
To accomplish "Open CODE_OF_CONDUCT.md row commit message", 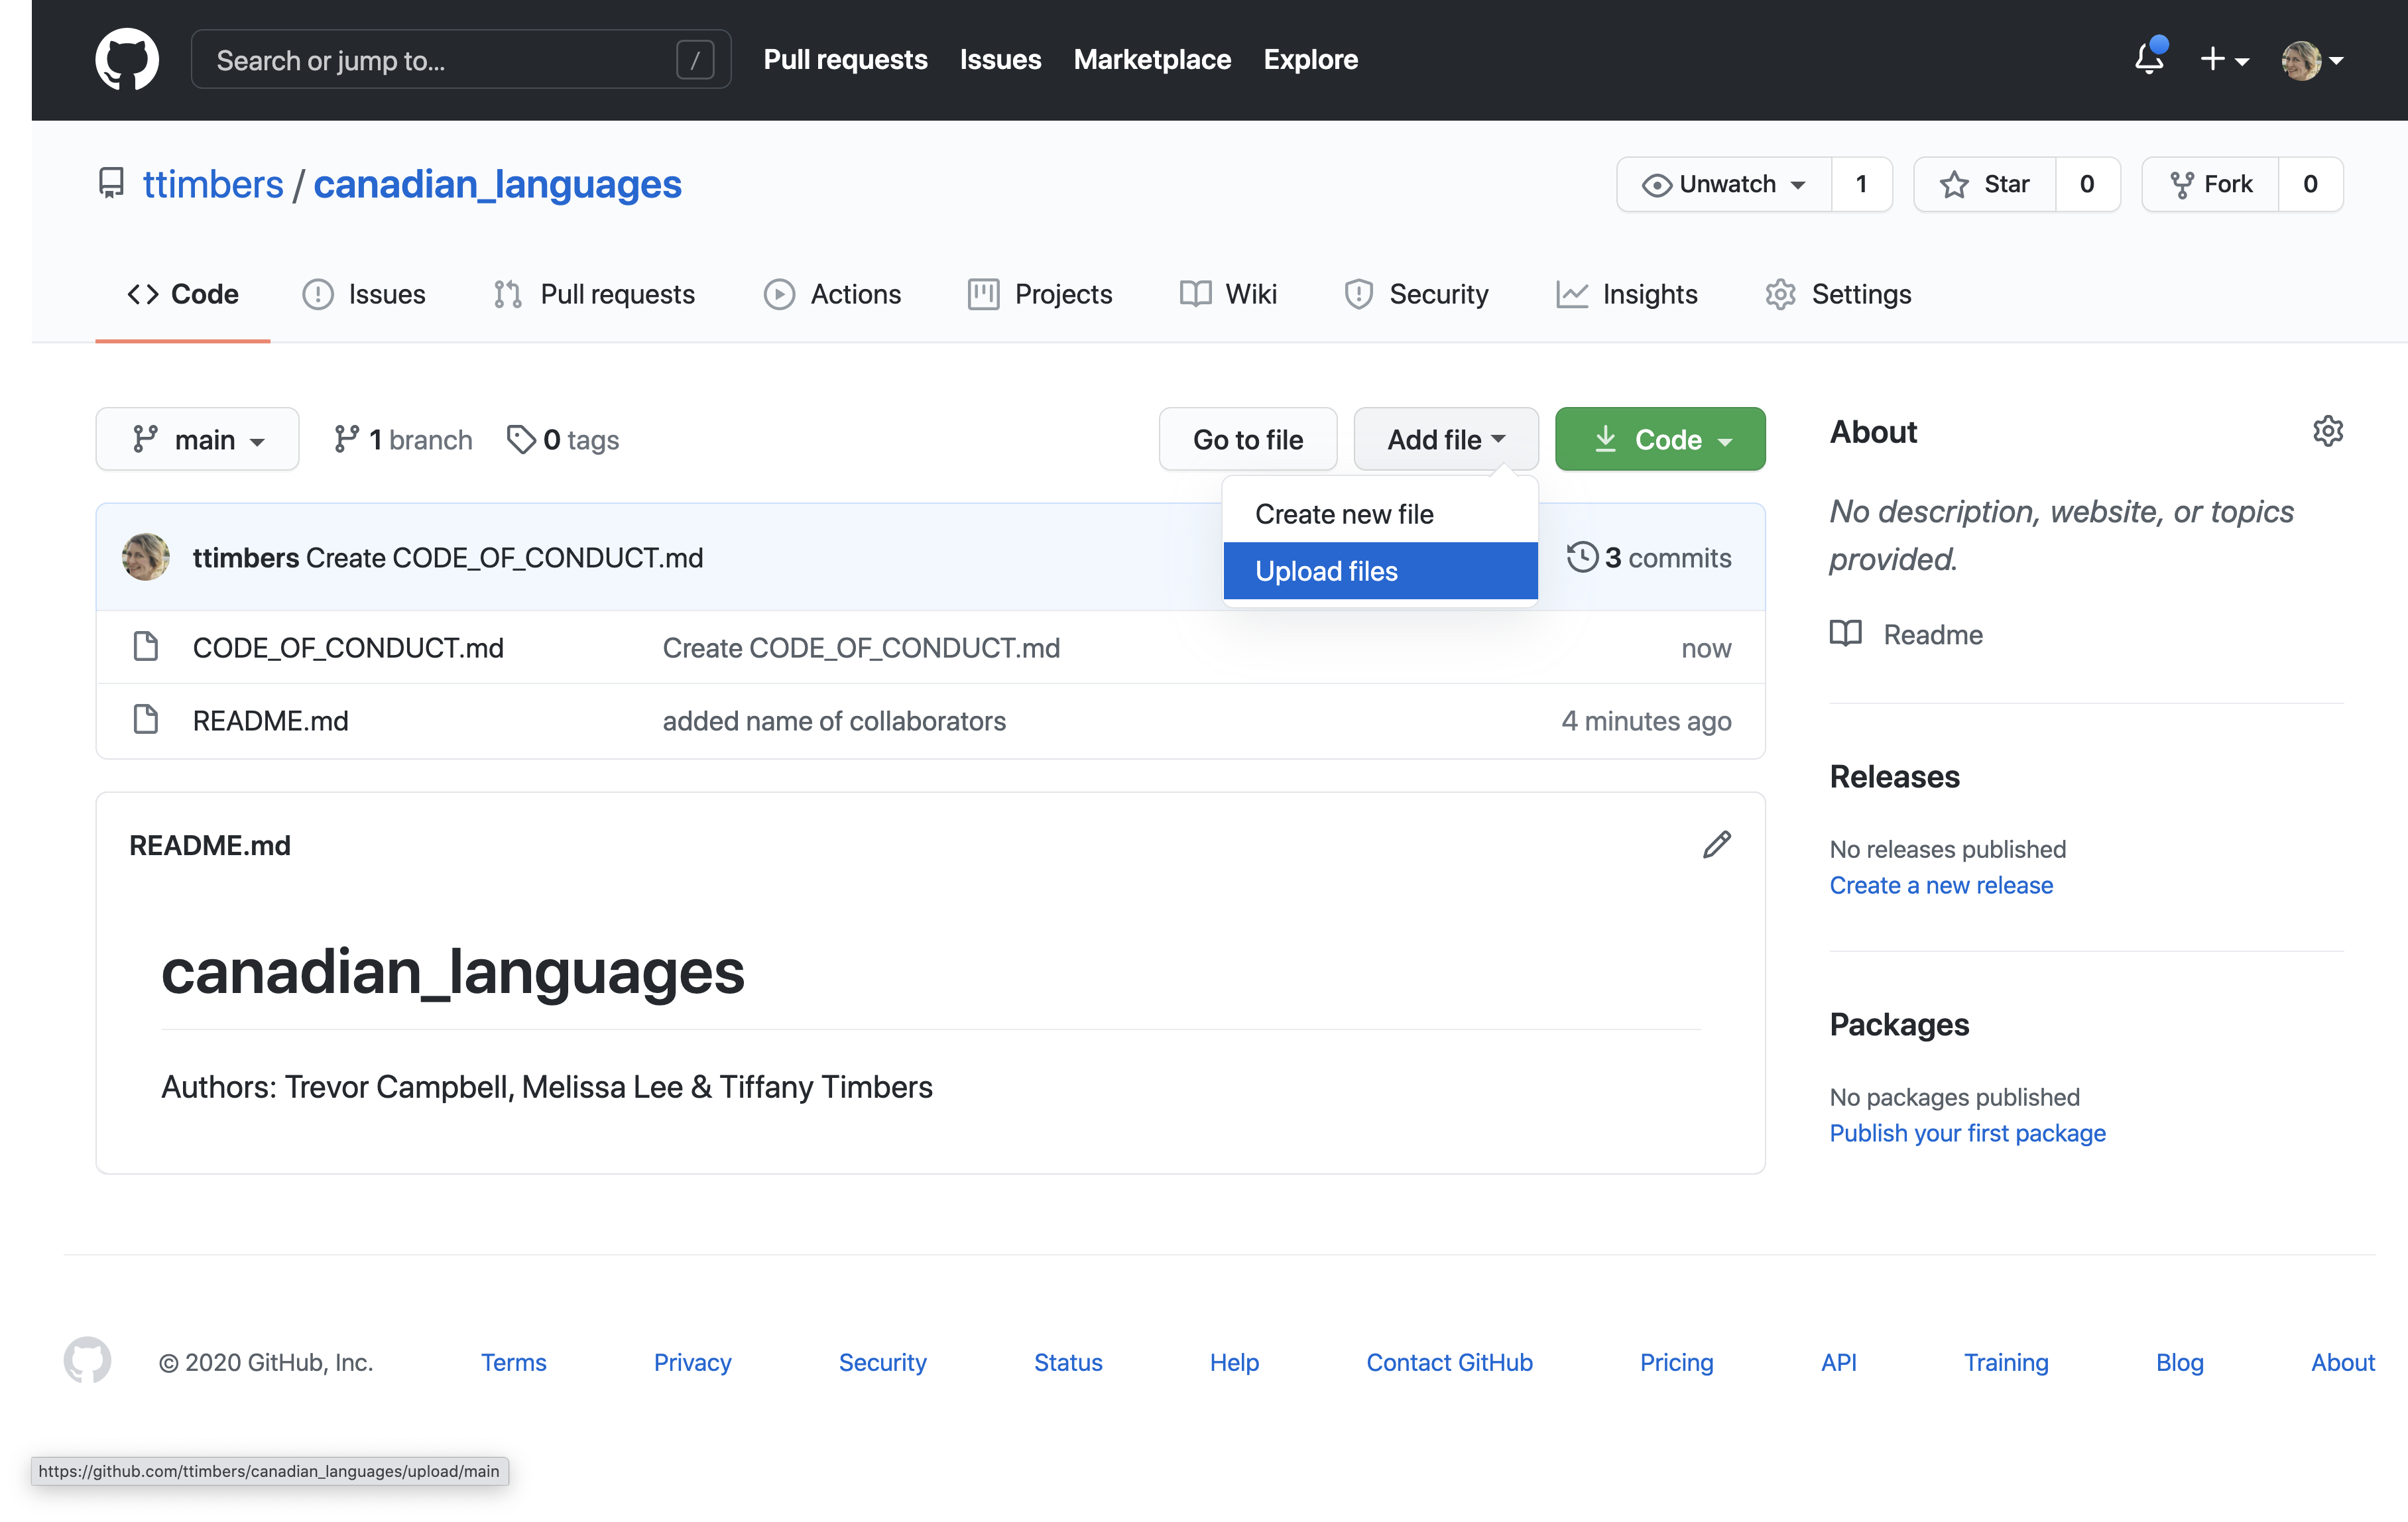I will (861, 648).
